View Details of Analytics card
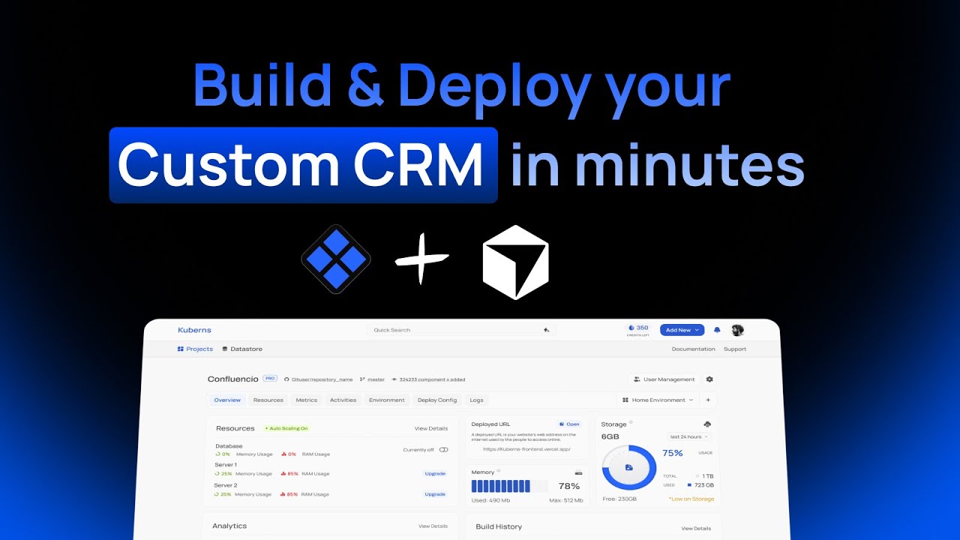The height and width of the screenshot is (540, 960). click(433, 526)
